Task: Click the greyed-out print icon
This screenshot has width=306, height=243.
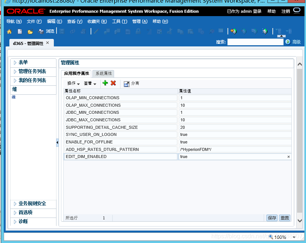Action: (x=83, y=31)
